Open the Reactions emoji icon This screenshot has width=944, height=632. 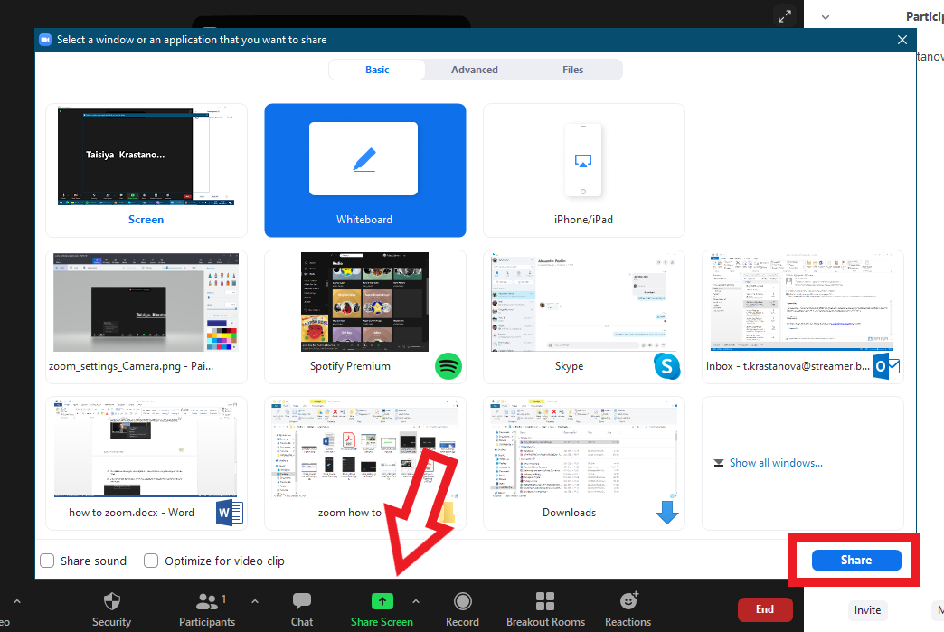click(x=628, y=603)
